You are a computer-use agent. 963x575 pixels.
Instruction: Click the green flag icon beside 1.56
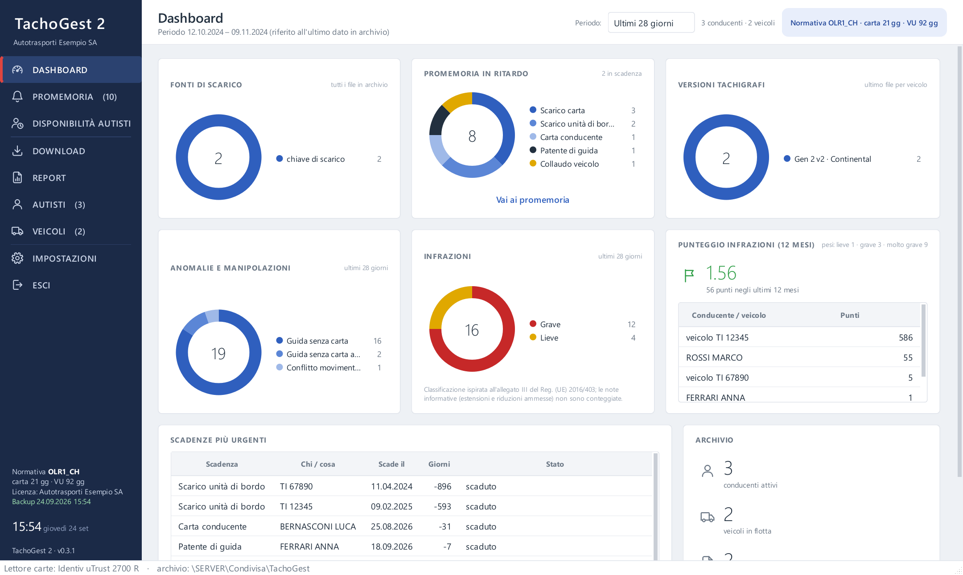click(689, 275)
